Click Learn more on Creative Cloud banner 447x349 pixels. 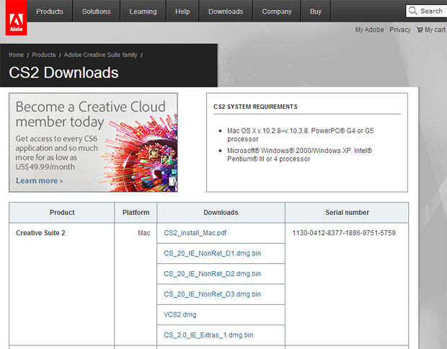point(39,181)
